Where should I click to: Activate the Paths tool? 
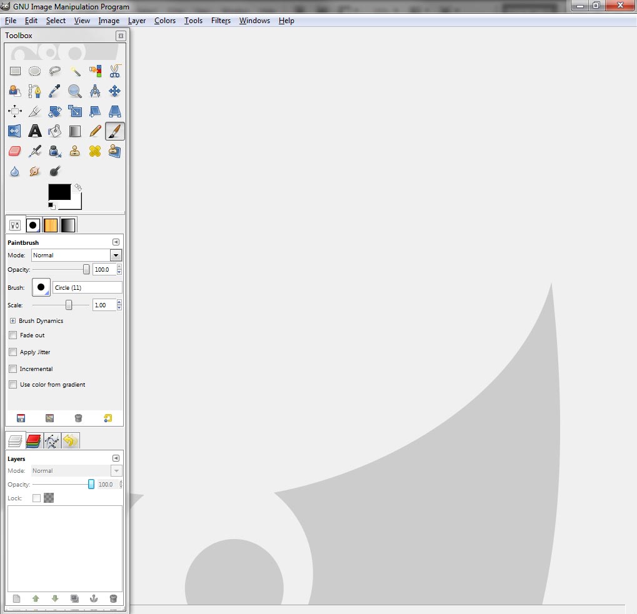35,91
